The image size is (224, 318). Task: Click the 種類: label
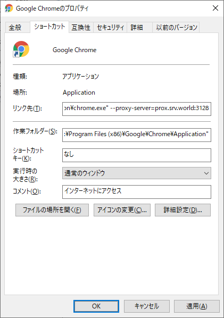click(20, 77)
